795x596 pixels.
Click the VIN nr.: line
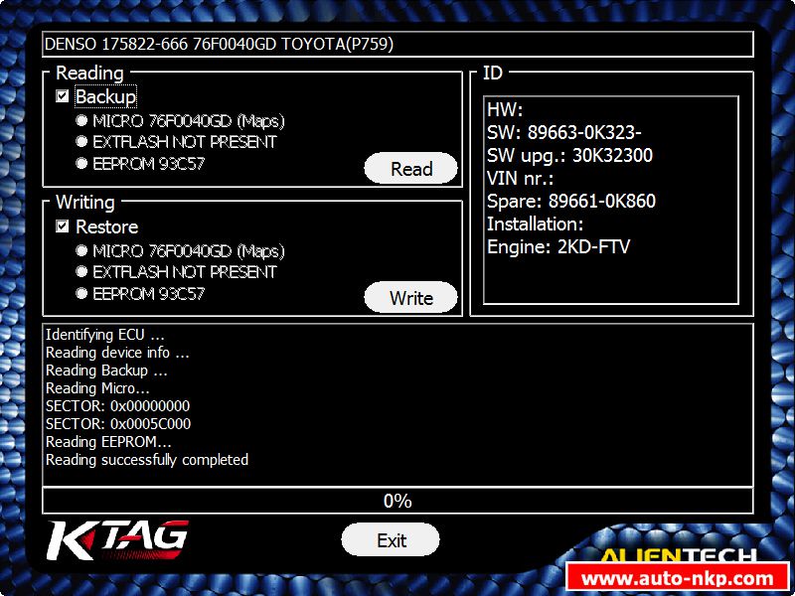point(520,178)
